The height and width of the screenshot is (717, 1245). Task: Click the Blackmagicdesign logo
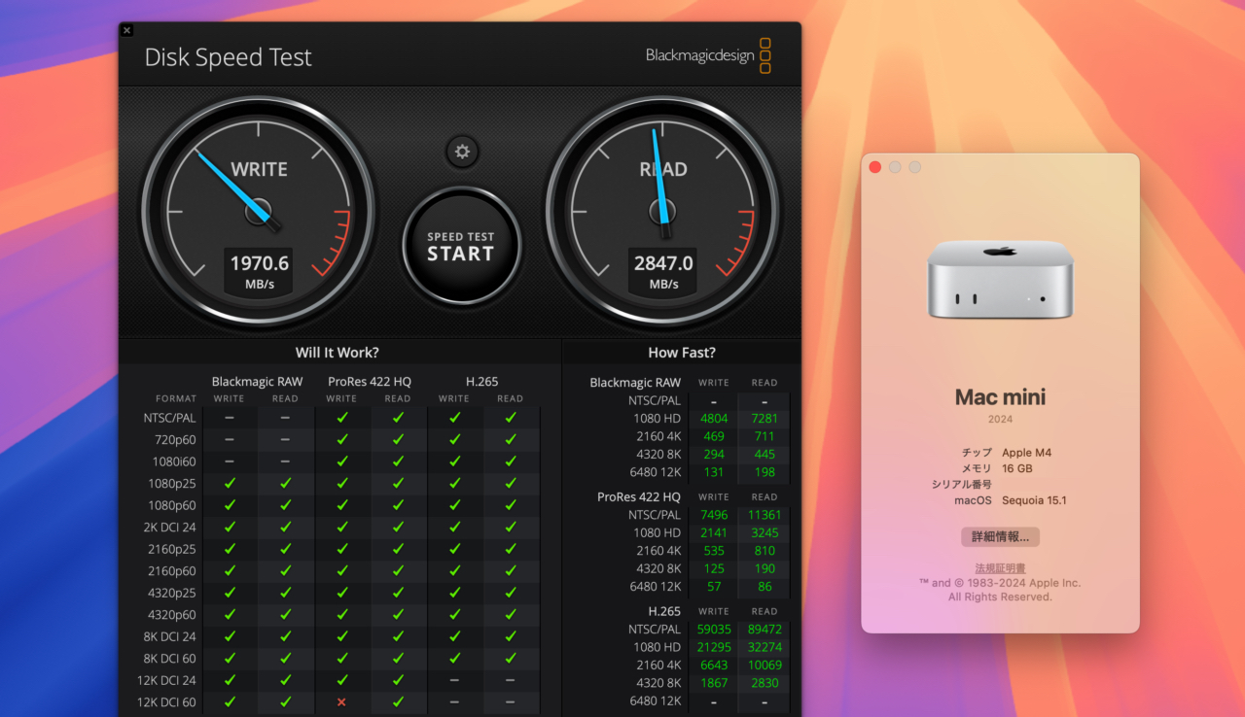coord(698,56)
